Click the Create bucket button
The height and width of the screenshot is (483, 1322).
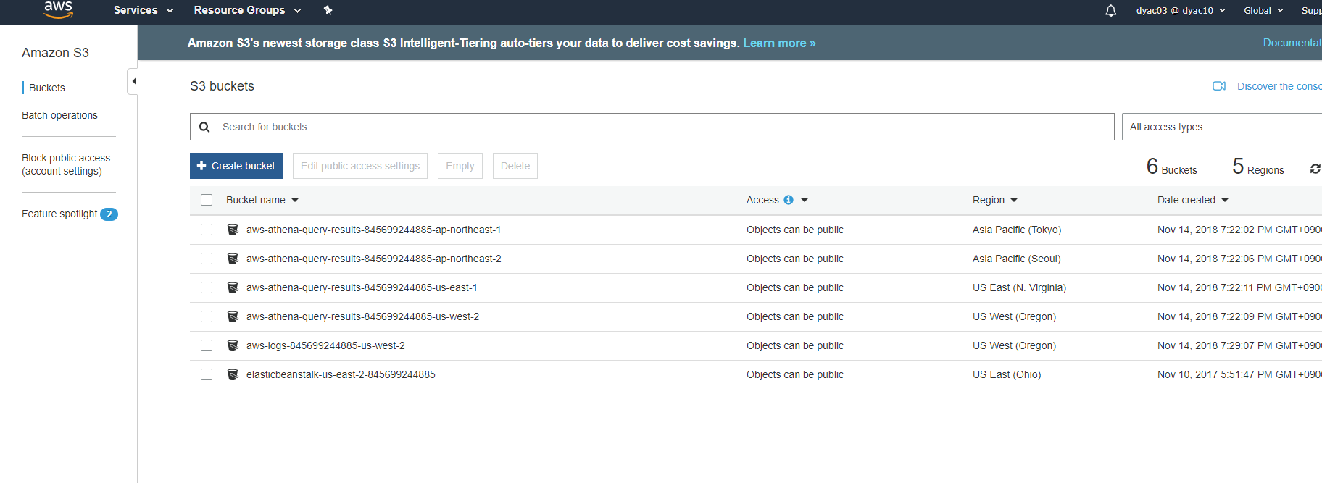coord(236,166)
